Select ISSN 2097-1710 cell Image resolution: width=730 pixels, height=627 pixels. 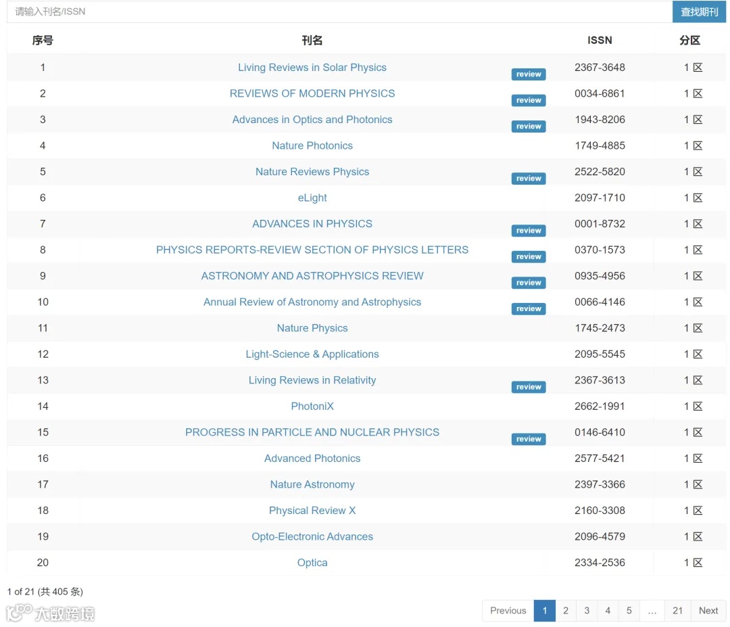coord(600,198)
